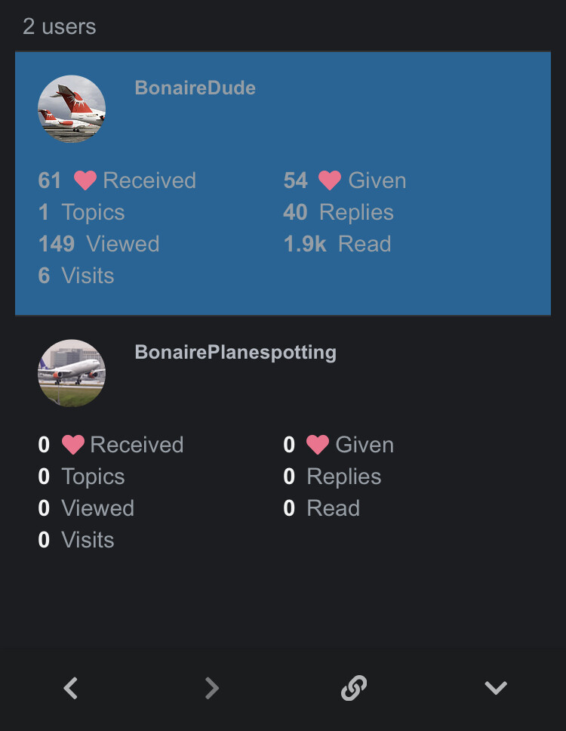Select BonaireDude's 1 Topics stat
This screenshot has width=566, height=731.
coord(82,212)
